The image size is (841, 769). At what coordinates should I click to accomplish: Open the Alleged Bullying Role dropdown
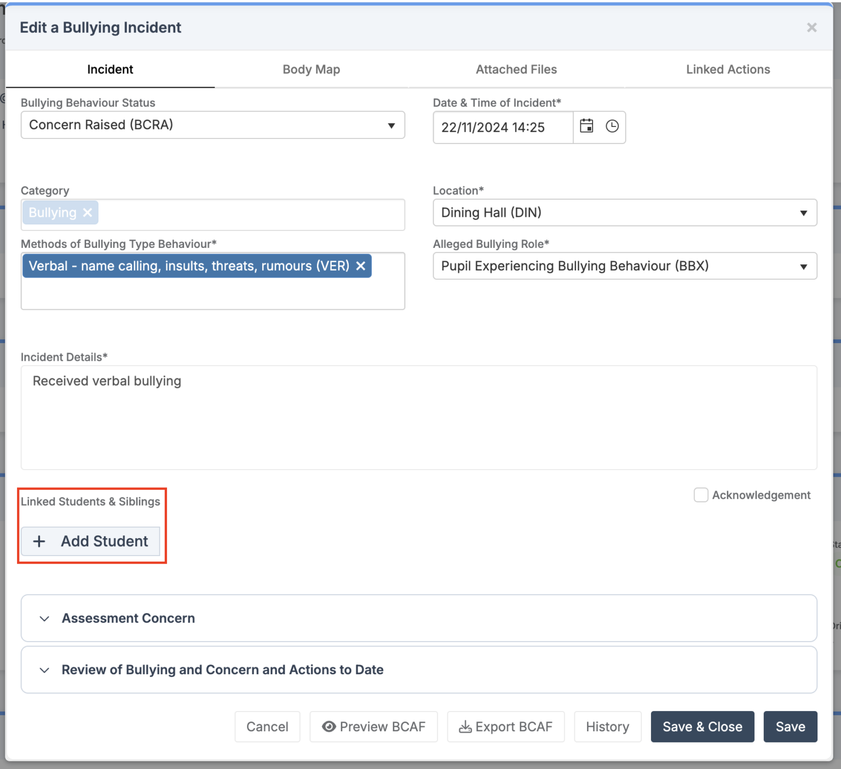(x=803, y=266)
